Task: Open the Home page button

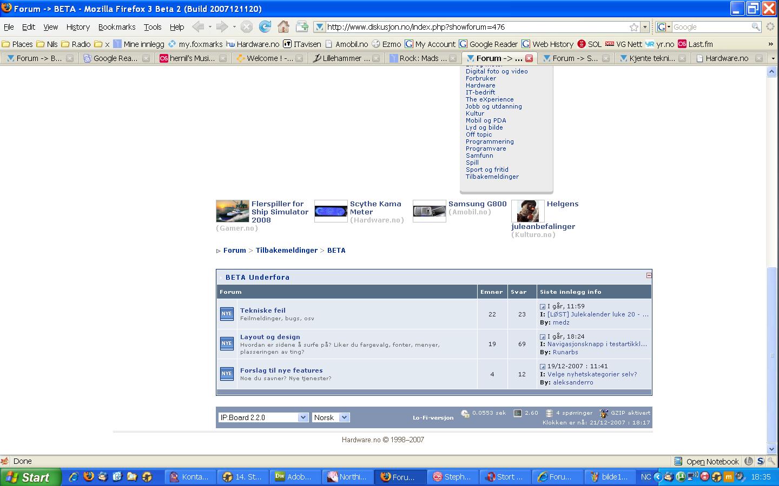Action: (283, 26)
